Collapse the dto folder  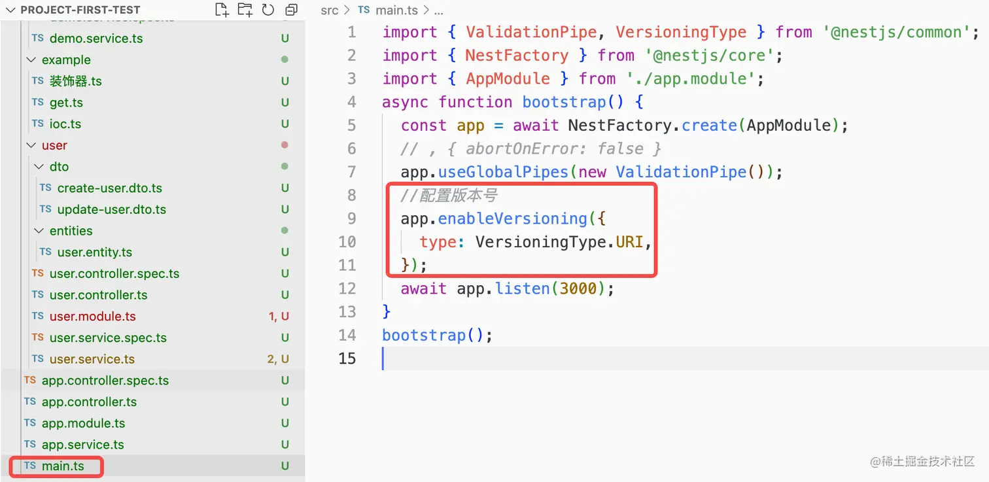(x=39, y=167)
